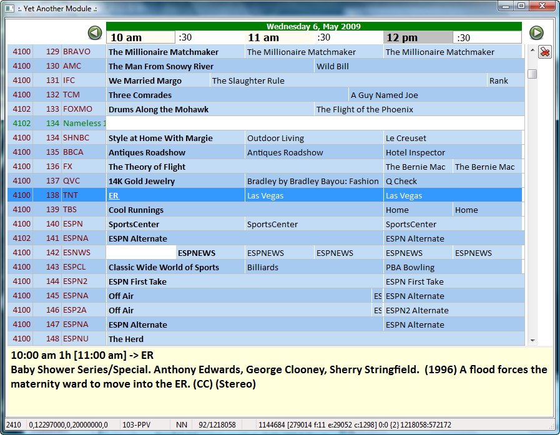Open The Herd on ESPNU
Viewport: 560px width, 435px height.
315,339
